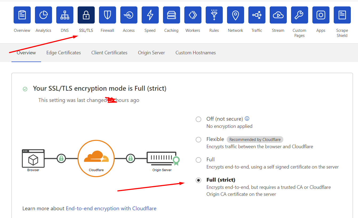Open the Caching drive icon

172,15
